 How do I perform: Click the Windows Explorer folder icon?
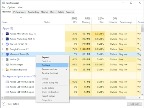pos(7,70)
